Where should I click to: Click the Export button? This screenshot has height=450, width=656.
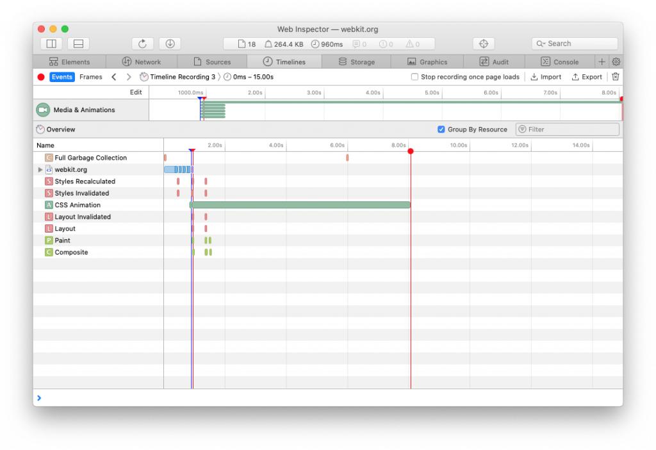586,76
